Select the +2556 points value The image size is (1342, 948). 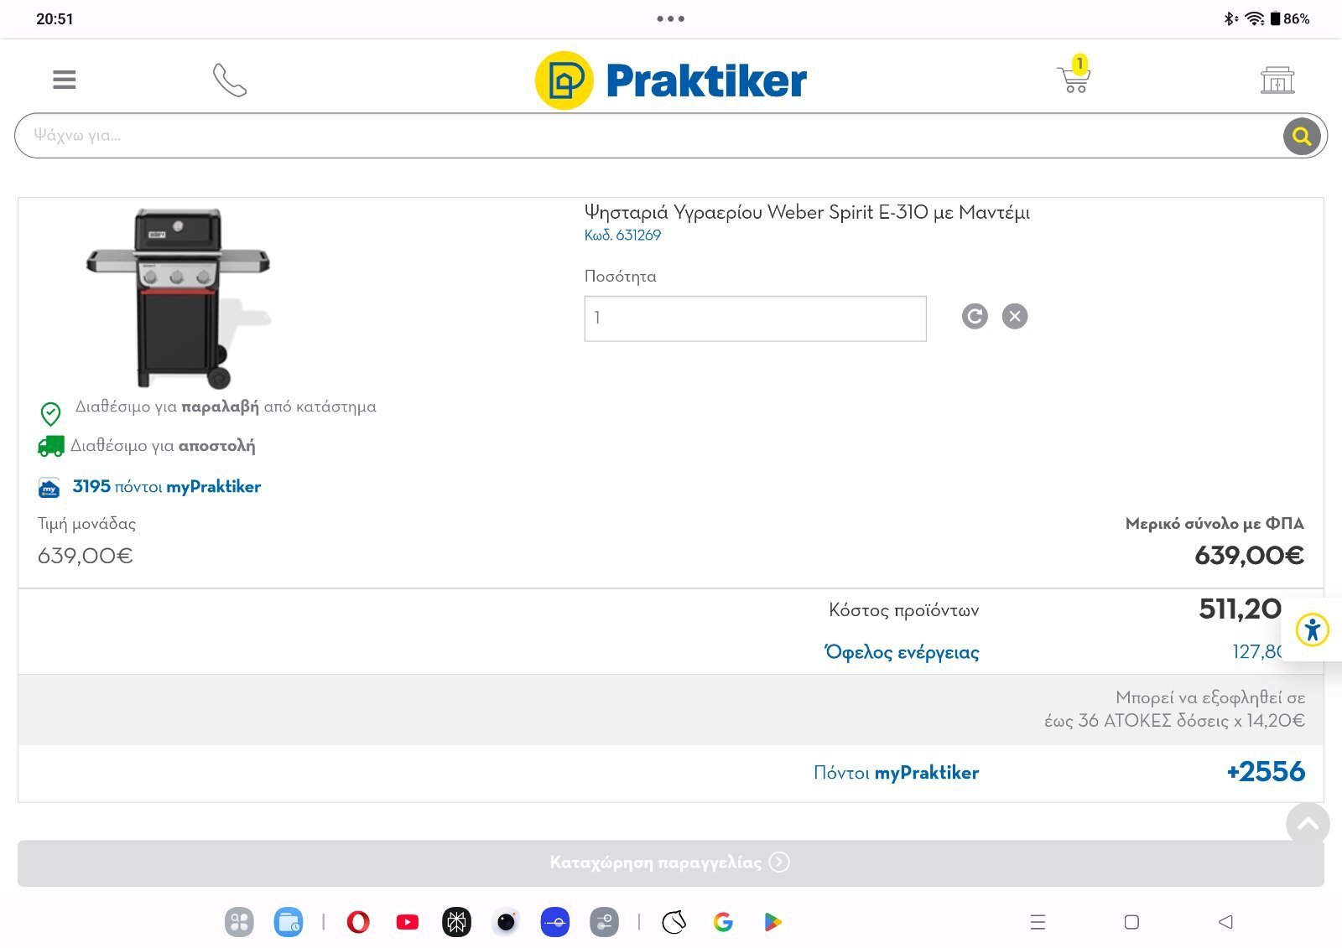(x=1266, y=772)
